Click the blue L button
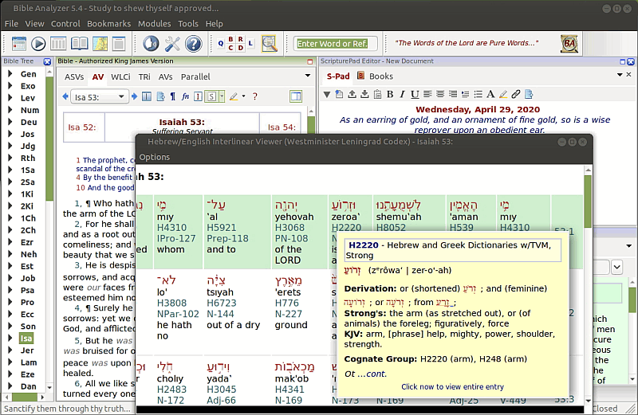 coord(250,43)
